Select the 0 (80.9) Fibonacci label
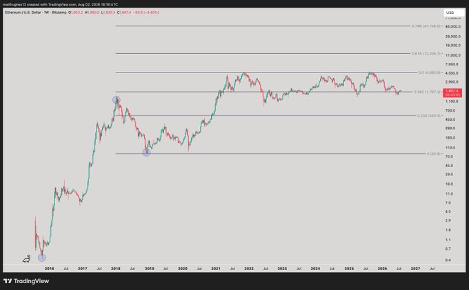Image resolution: width=469 pixels, height=290 pixels. click(x=434, y=154)
